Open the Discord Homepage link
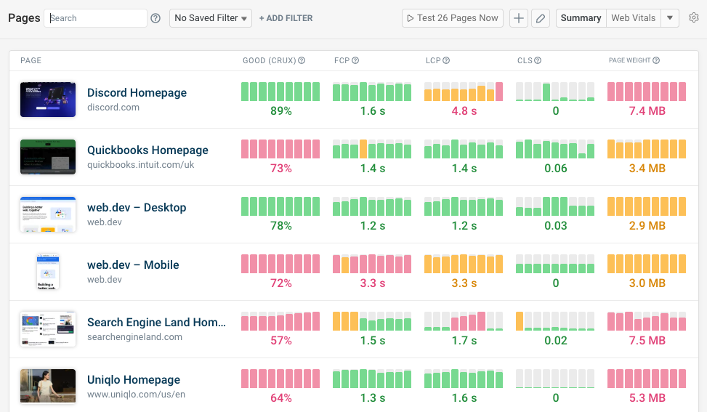The image size is (707, 412). click(137, 92)
